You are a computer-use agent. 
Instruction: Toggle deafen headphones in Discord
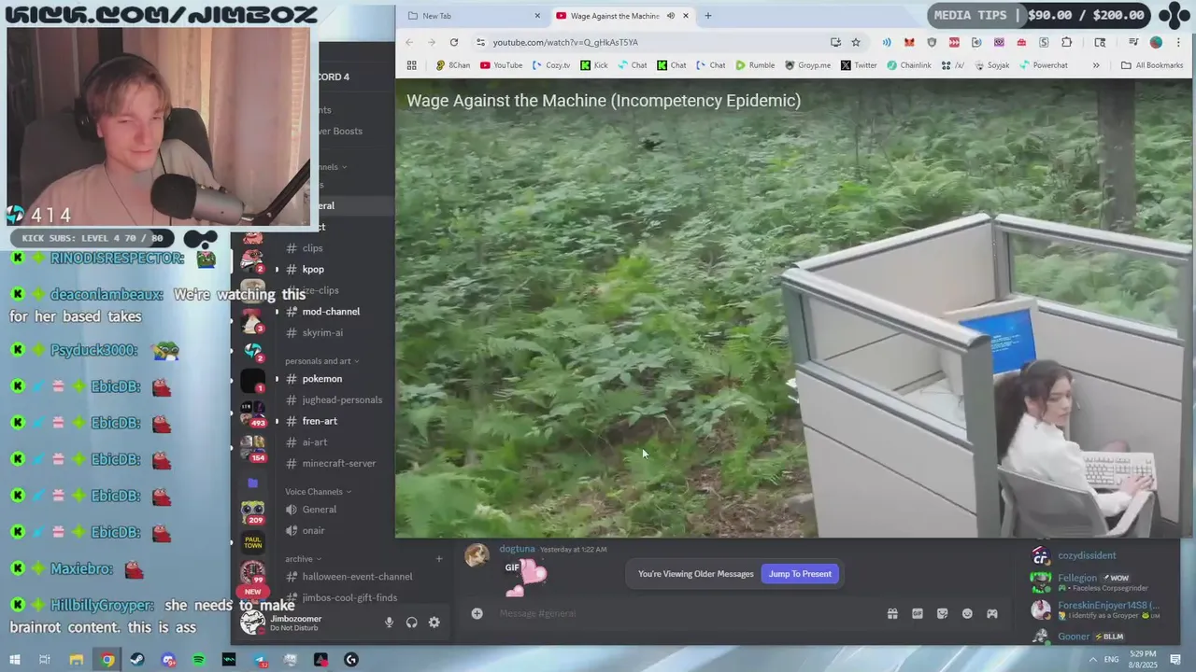(411, 623)
